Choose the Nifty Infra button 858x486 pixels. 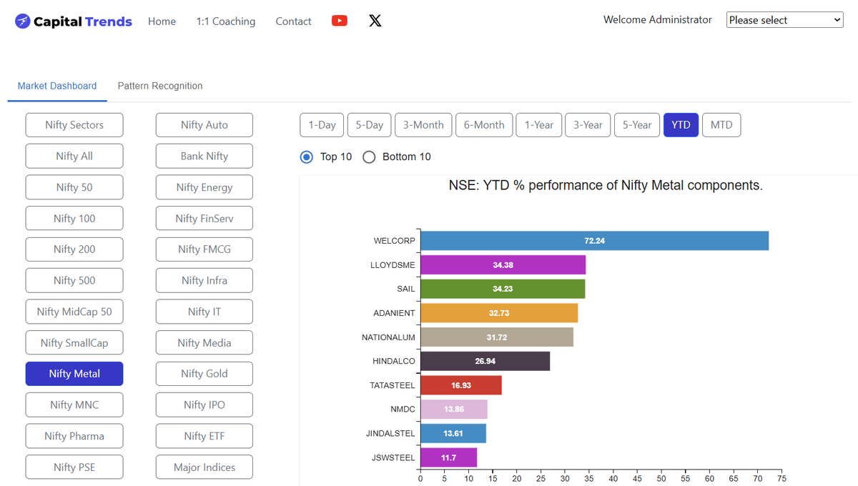pyautogui.click(x=204, y=281)
